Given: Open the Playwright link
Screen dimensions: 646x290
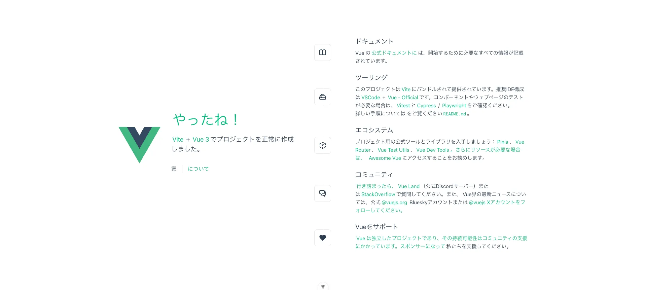Looking at the screenshot, I should point(454,106).
